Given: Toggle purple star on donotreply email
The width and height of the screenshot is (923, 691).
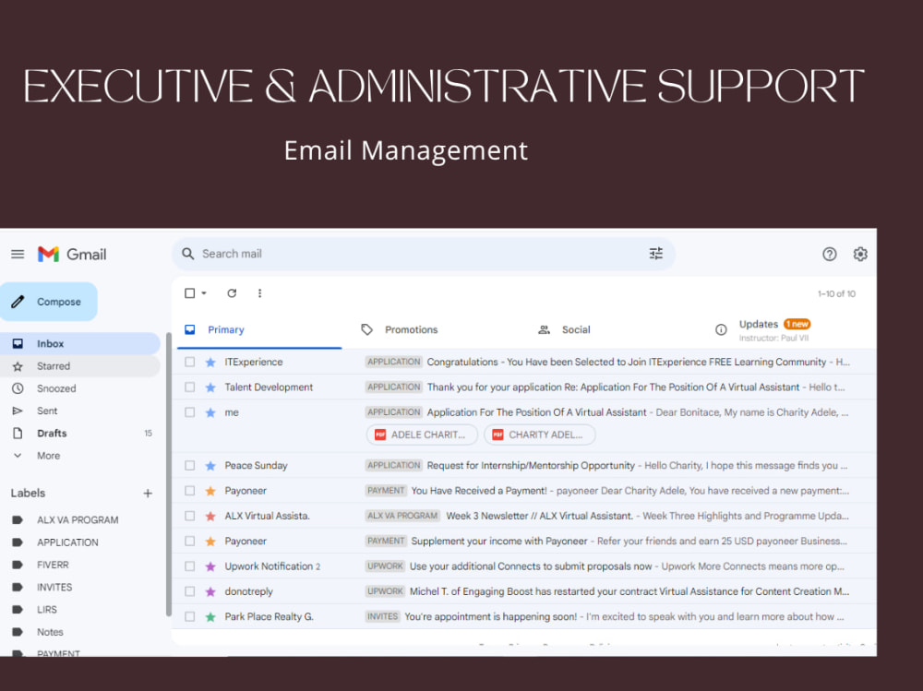Looking at the screenshot, I should (210, 591).
